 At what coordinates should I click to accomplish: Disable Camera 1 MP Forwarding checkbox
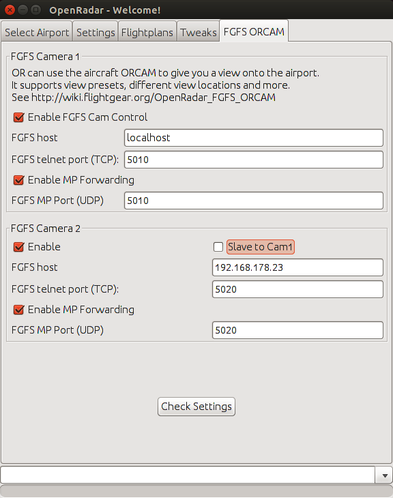pos(18,180)
